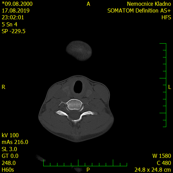The image size is (173, 173).
Task: Click the window center C 480 value
Action: [x=164, y=163]
